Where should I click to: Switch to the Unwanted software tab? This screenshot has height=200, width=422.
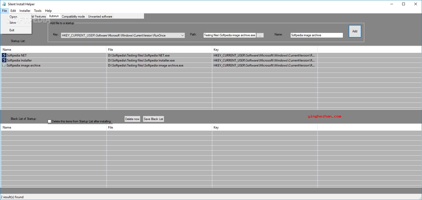[x=100, y=16]
